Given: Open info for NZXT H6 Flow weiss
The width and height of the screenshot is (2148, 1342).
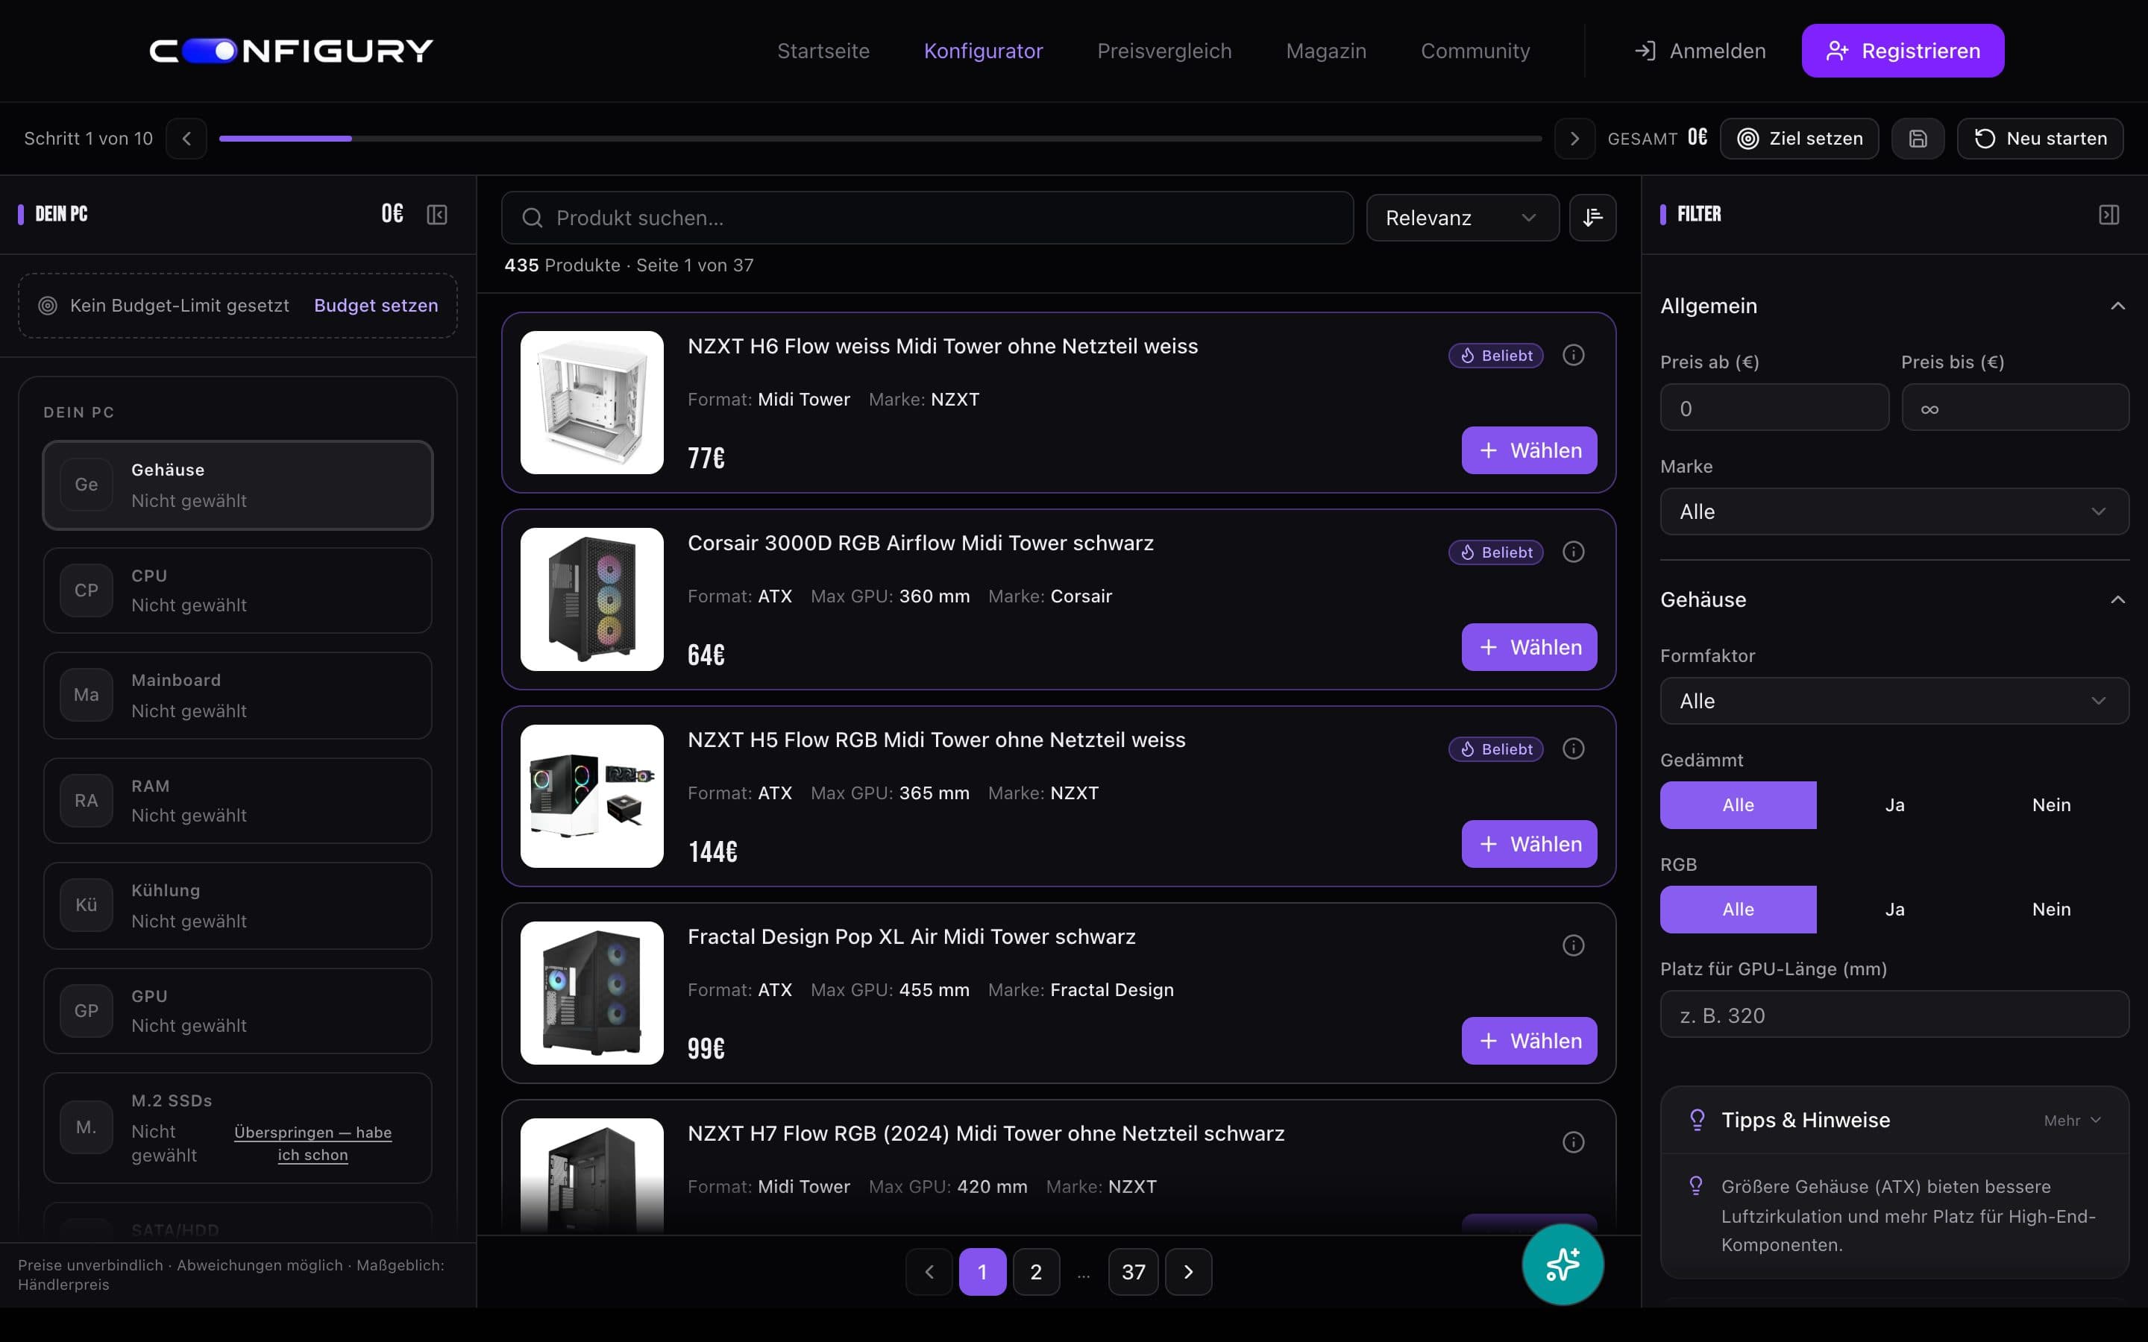Looking at the screenshot, I should tap(1573, 355).
